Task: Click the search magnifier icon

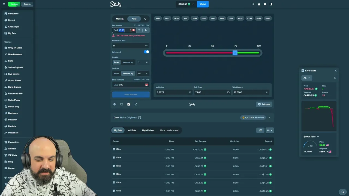Action: pyautogui.click(x=253, y=4)
